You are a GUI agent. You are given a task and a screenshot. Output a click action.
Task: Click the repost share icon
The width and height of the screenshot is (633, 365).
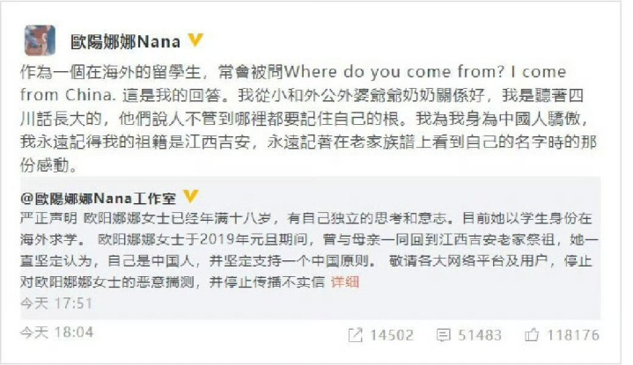(355, 335)
